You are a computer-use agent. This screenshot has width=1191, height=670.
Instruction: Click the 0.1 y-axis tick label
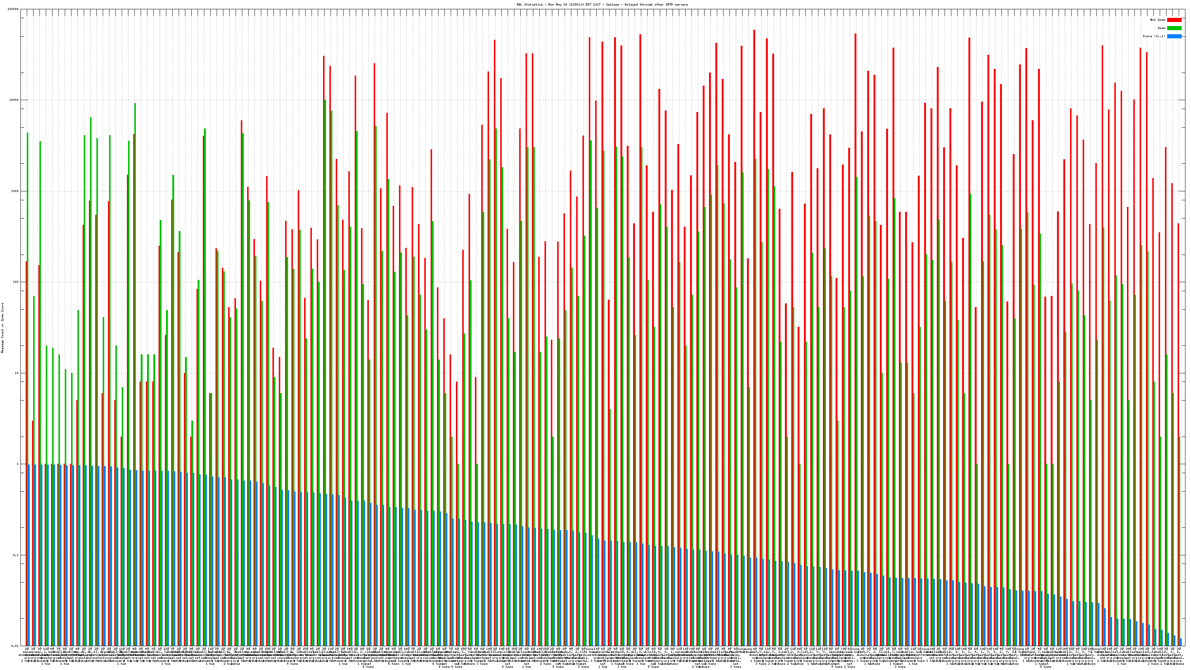point(16,555)
